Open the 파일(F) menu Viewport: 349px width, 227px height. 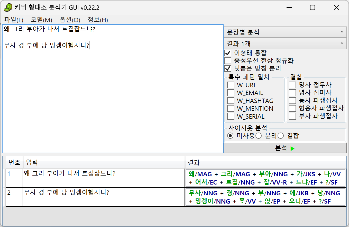coord(14,20)
